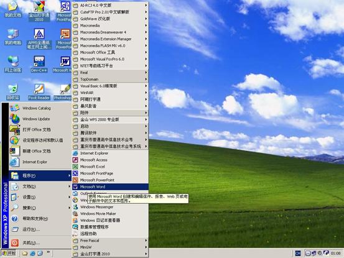The width and height of the screenshot is (344, 258).
Task: Open the MinGW program folder
Action: (x=110, y=247)
